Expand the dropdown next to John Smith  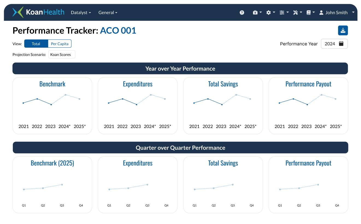(353, 13)
